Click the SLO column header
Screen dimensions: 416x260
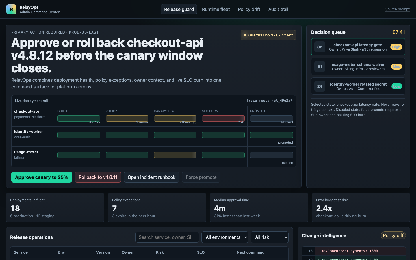pyautogui.click(x=201, y=252)
